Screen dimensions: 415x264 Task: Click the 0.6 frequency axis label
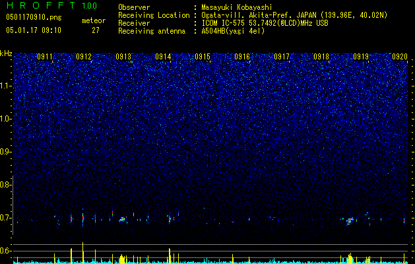click(5, 251)
